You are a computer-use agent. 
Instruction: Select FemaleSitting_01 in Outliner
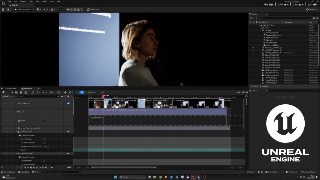point(271,77)
